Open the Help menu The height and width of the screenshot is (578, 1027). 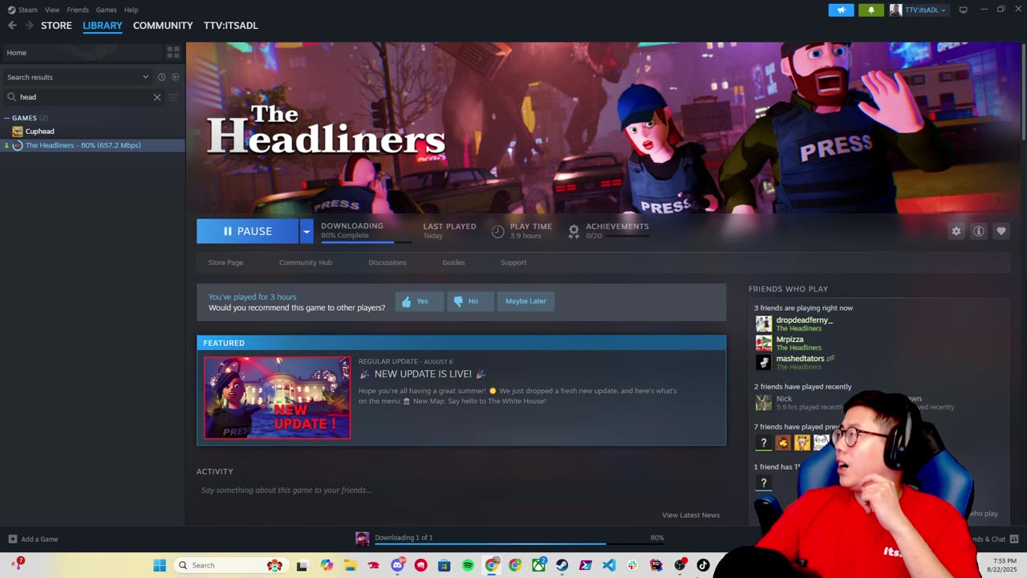(132, 10)
